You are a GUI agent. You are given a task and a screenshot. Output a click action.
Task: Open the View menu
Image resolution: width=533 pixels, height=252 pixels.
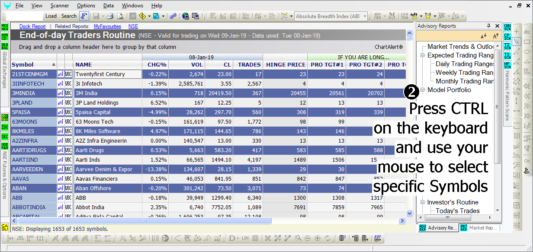pyautogui.click(x=37, y=6)
